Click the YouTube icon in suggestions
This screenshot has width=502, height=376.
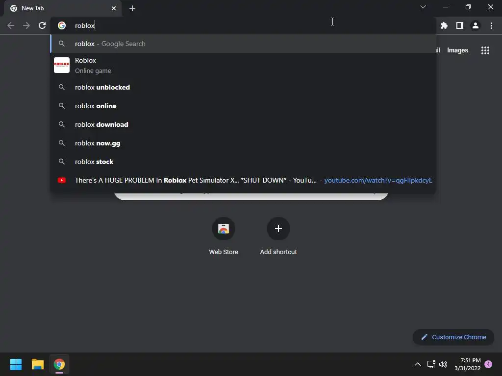62,180
